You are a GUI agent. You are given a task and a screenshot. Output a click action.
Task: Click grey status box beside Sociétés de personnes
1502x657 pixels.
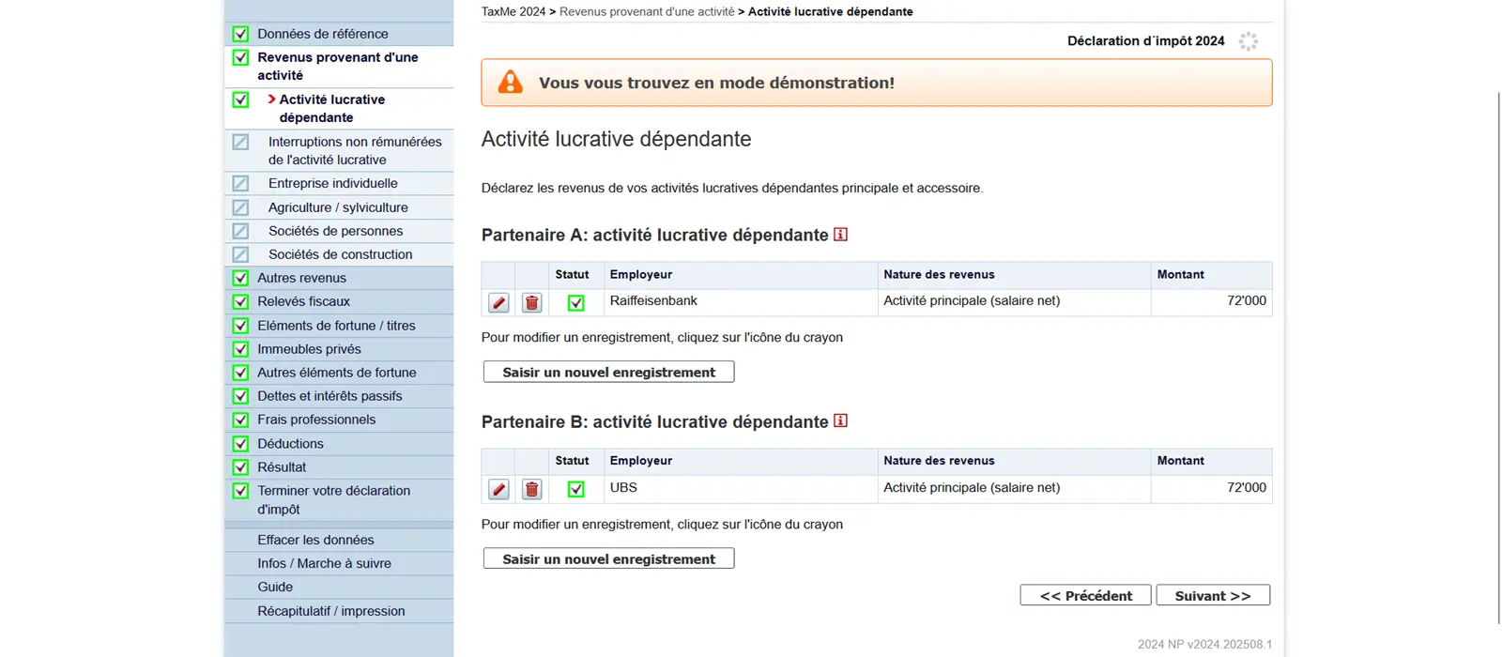coord(240,231)
